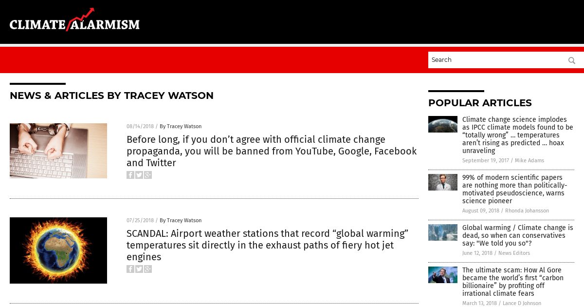Image resolution: width=584 pixels, height=307 pixels.
Task: Click the Earth from space popular article thumbnail
Action: coord(443,124)
